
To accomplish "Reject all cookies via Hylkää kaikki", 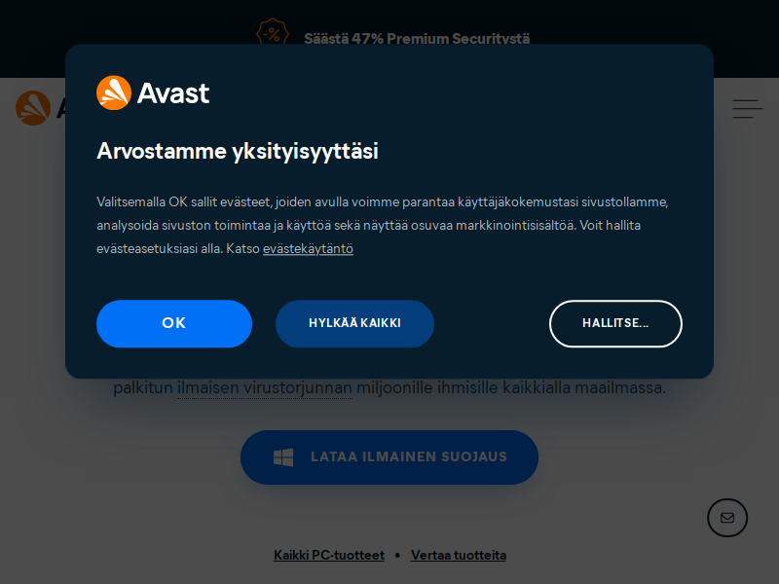I will (354, 323).
